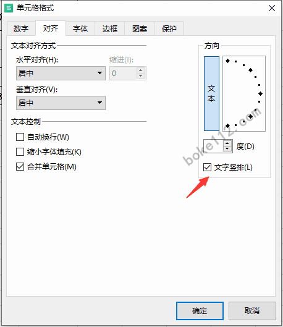The height and width of the screenshot is (327, 283).
Task: Close the cell format dialog
Action: [x=272, y=8]
